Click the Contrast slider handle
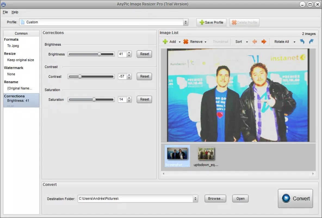Image resolution: width=322 pixels, height=218 pixels. [x=80, y=77]
